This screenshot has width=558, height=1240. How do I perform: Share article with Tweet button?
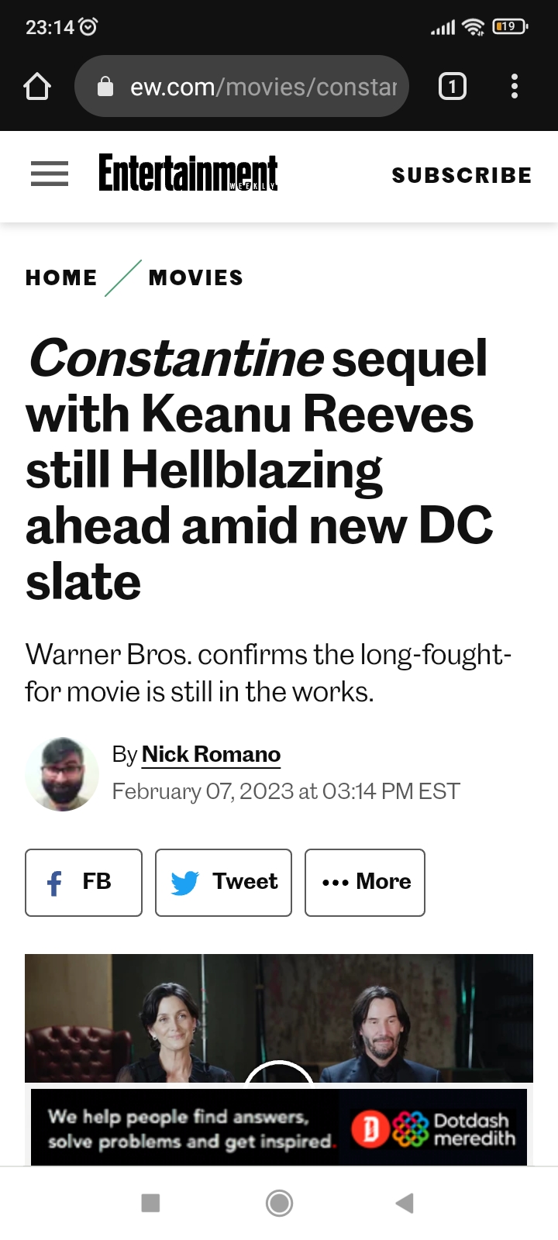click(x=223, y=883)
